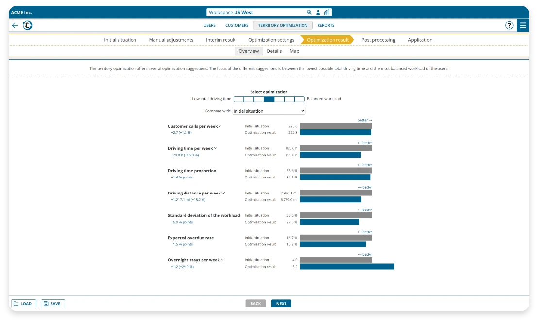The width and height of the screenshot is (538, 323).
Task: Pick the optimization segment nearest 'Balanced workload'
Action: (300, 99)
